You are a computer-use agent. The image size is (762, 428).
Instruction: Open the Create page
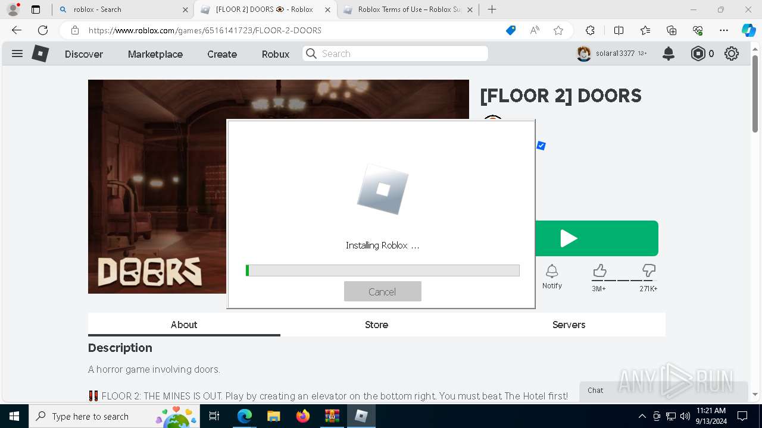222,54
